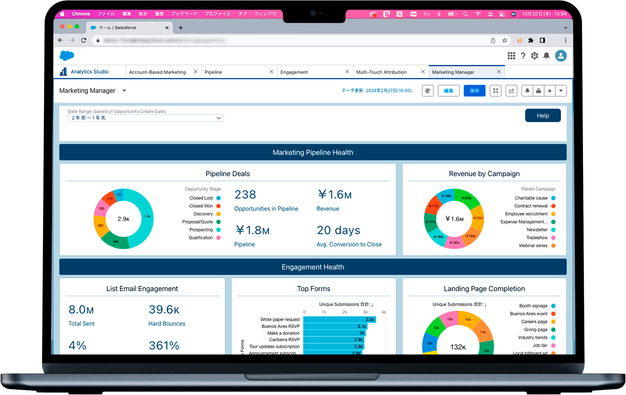
Task: Open the Chrome 履歴 menu
Action: (159, 14)
